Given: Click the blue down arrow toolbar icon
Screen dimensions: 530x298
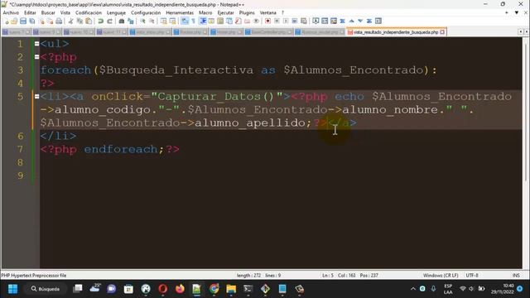Looking at the screenshot, I should click(360, 21).
